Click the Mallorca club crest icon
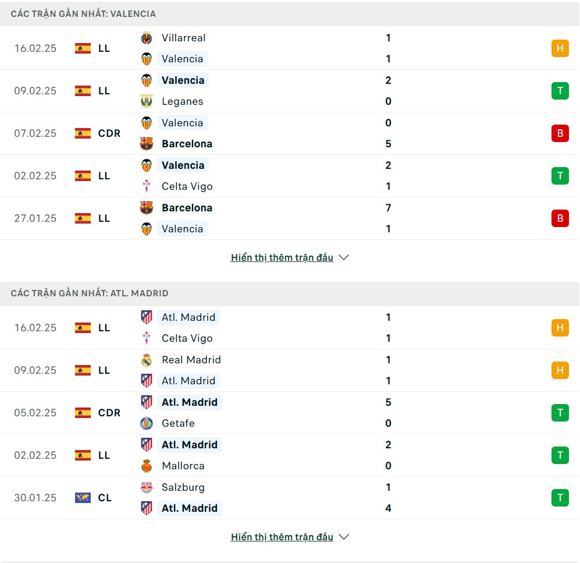Screen dimensions: 580x563 point(147,466)
